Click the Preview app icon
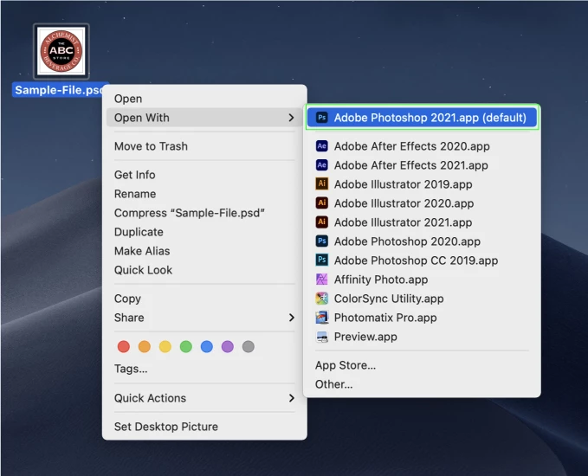The width and height of the screenshot is (588, 476). tap(322, 337)
